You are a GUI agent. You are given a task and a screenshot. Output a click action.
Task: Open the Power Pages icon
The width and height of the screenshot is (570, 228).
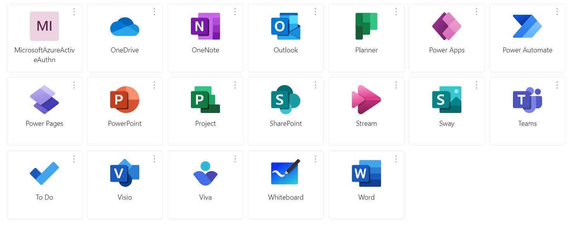pyautogui.click(x=44, y=99)
